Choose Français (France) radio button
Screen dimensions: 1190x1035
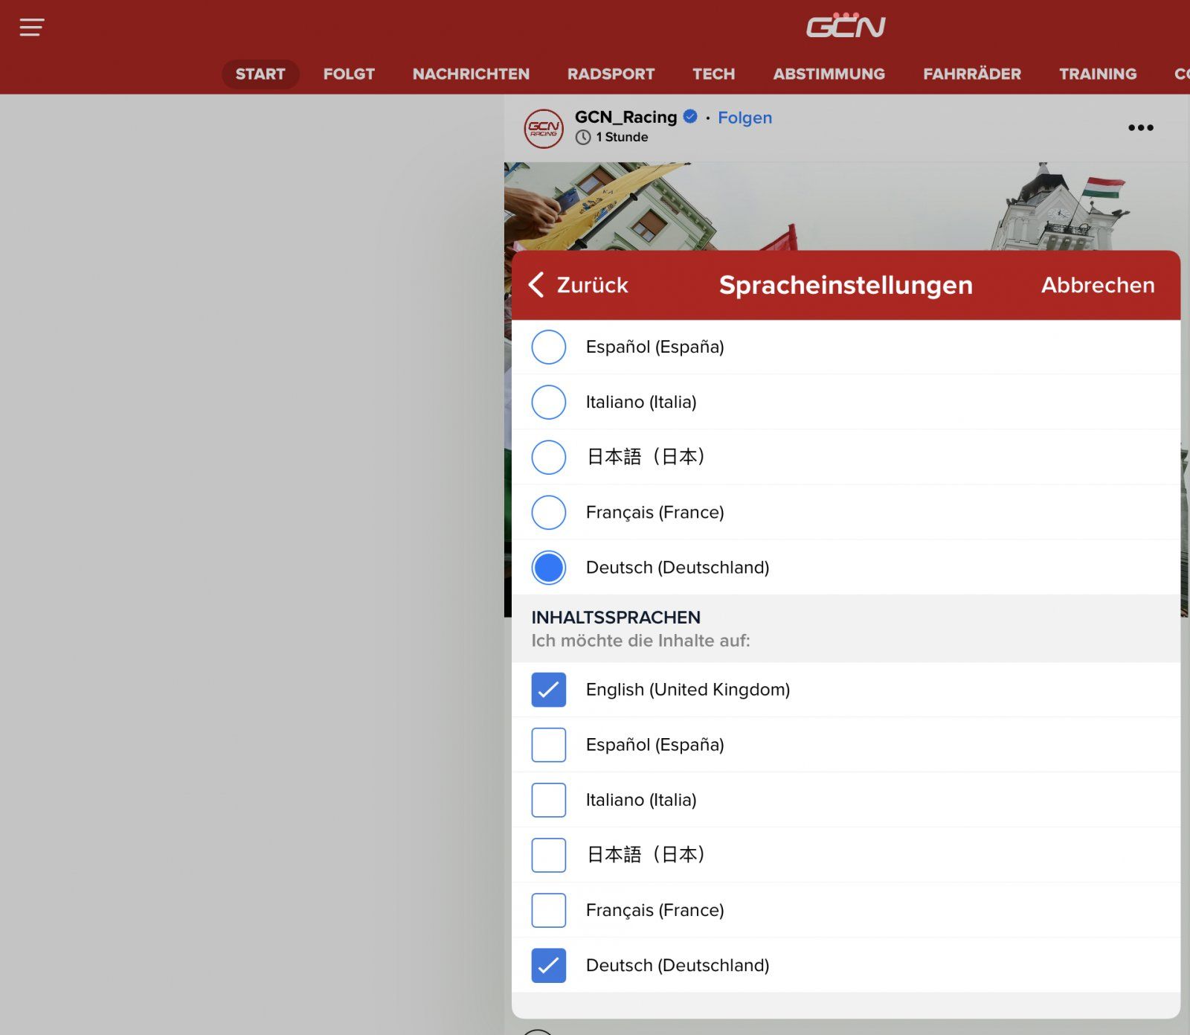549,512
